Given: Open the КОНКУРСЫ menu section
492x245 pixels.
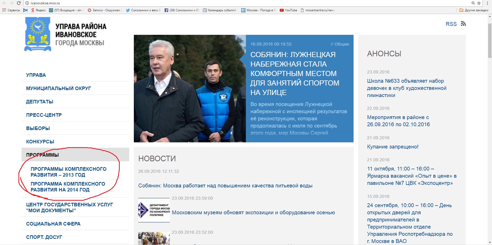Looking at the screenshot, I should pyautogui.click(x=40, y=142).
